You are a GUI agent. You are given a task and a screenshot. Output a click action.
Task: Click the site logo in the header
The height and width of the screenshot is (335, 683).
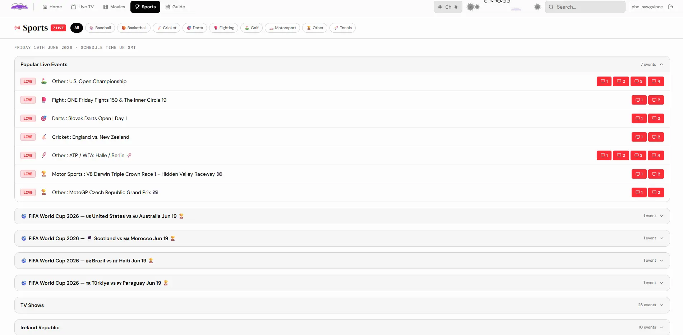[19, 6]
